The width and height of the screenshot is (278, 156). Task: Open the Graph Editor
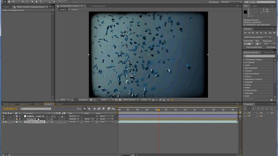click(113, 109)
